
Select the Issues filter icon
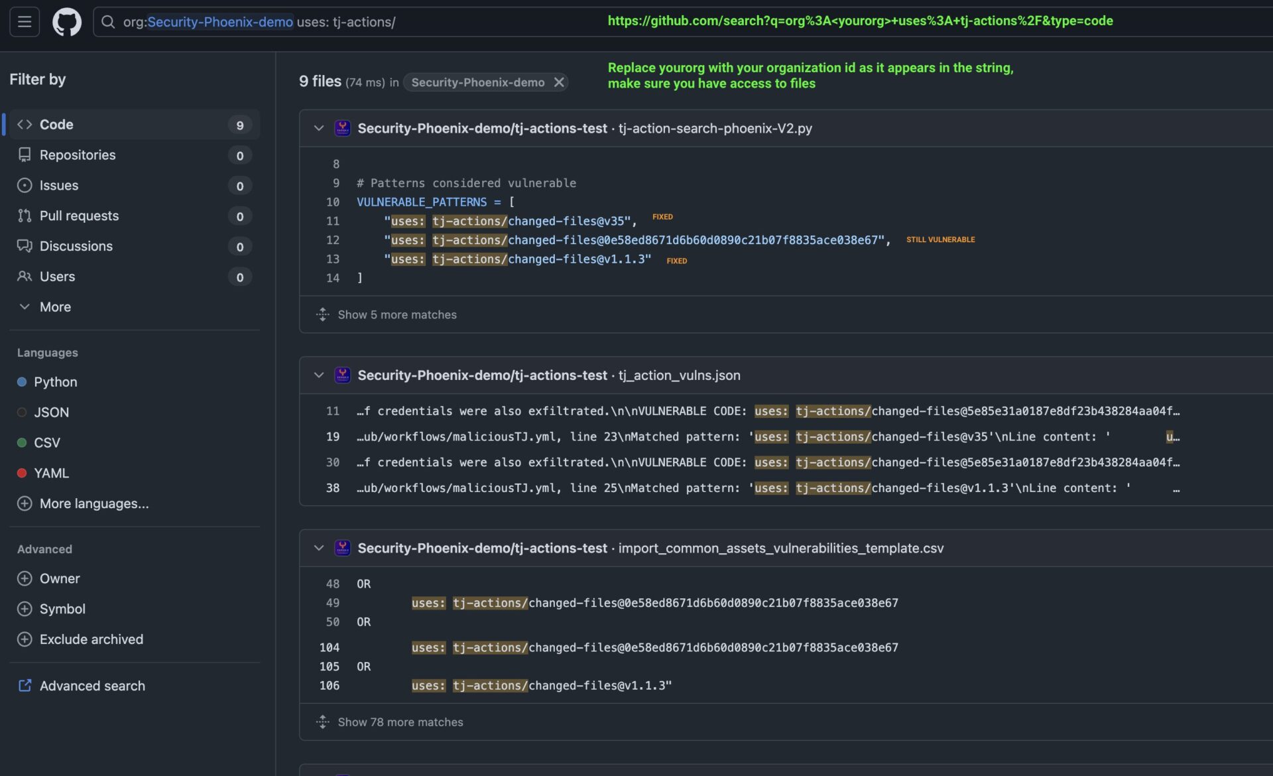point(24,185)
